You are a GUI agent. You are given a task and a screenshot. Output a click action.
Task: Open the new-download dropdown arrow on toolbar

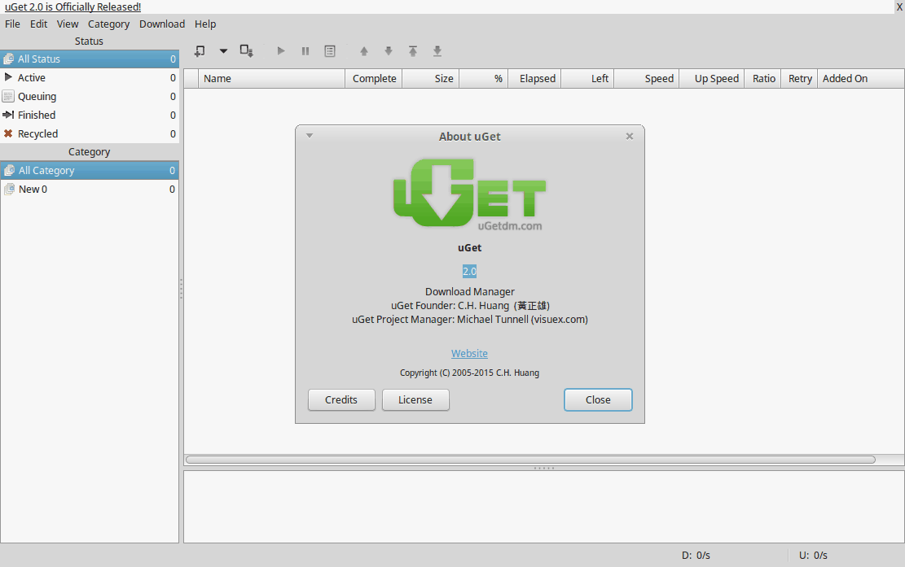pos(223,50)
